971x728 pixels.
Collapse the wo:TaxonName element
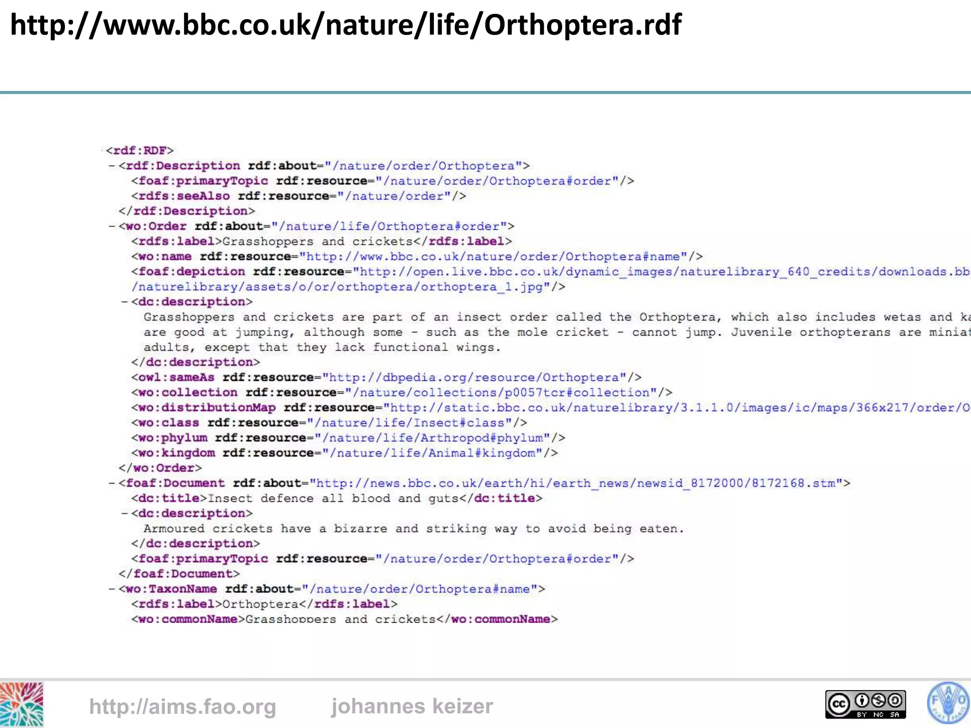112,589
